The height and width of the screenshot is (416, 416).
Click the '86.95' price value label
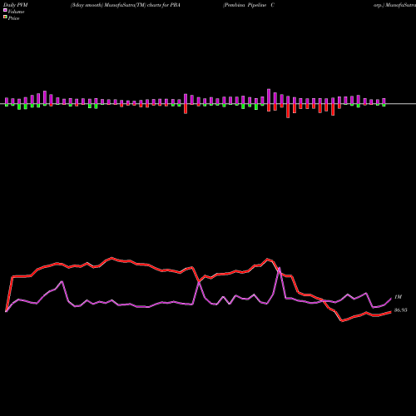401,310
